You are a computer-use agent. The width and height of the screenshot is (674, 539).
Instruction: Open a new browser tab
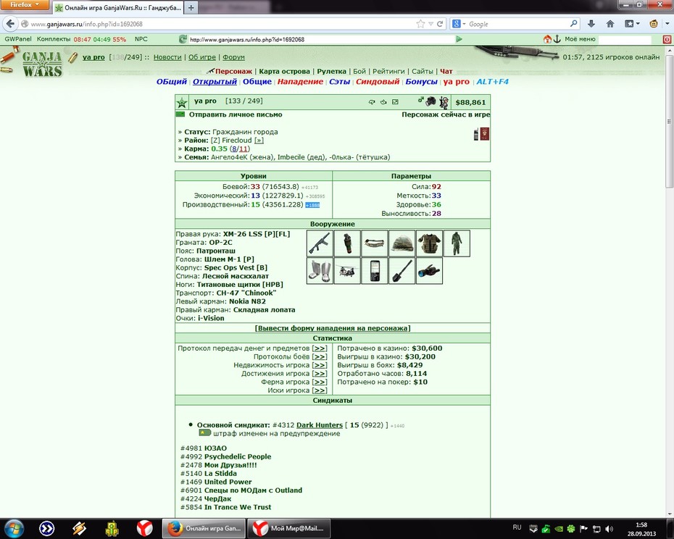(x=191, y=8)
